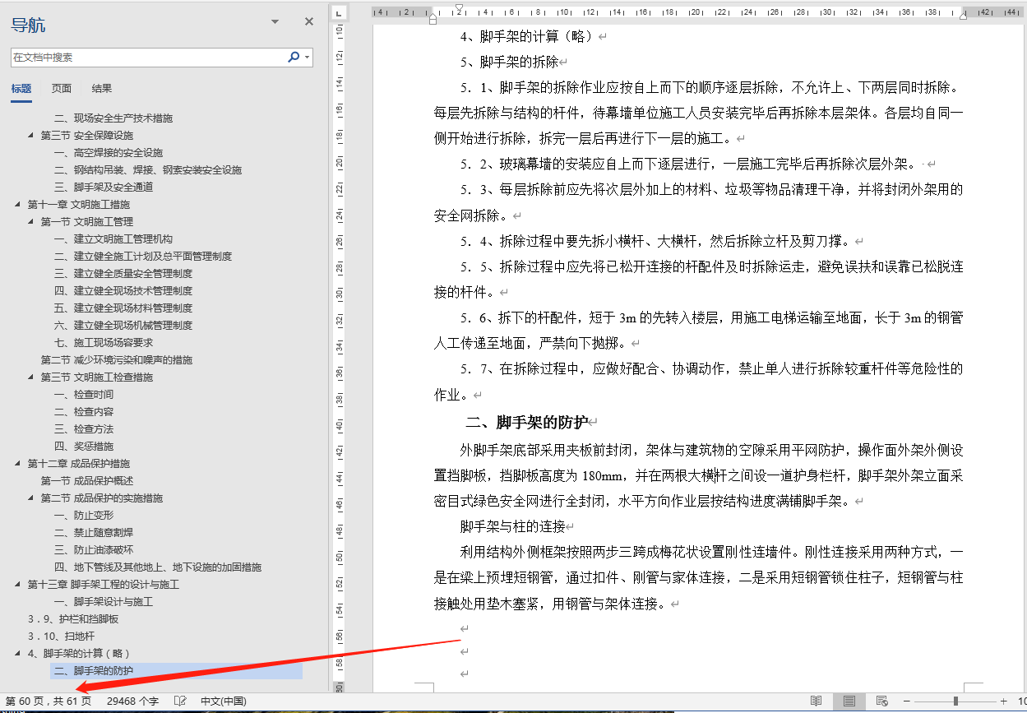The image size is (1027, 713).
Task: Zoom in using the plus icon
Action: point(1004,701)
